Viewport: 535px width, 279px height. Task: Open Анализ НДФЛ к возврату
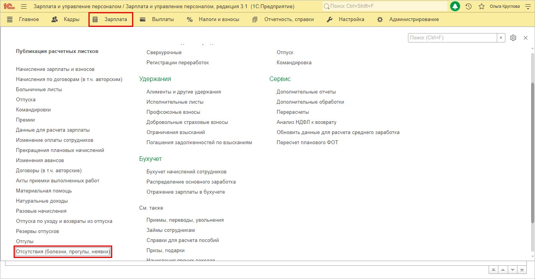click(307, 122)
